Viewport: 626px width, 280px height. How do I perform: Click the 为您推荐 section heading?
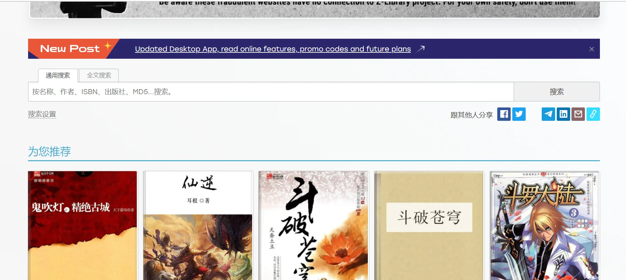[49, 152]
